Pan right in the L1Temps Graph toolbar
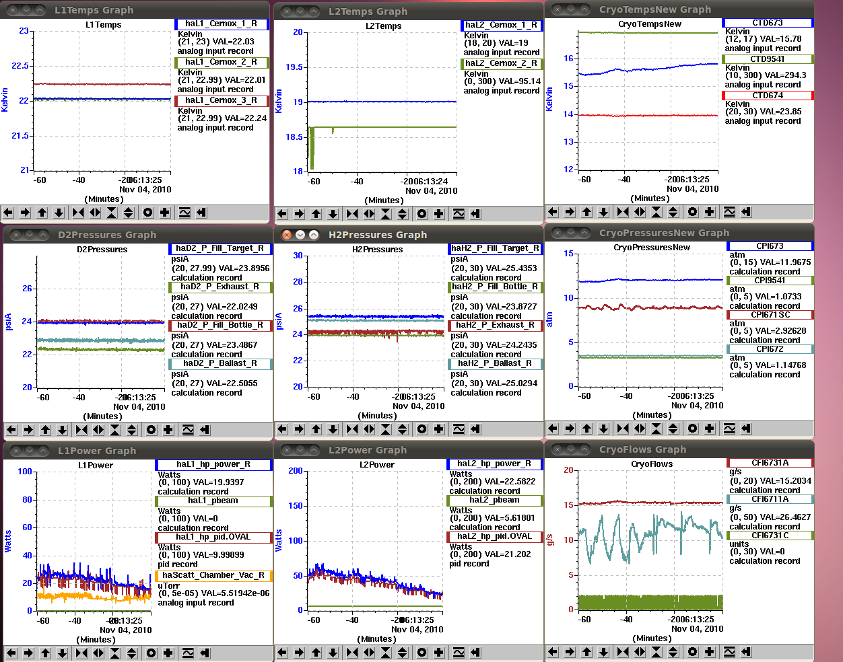 [x=26, y=213]
